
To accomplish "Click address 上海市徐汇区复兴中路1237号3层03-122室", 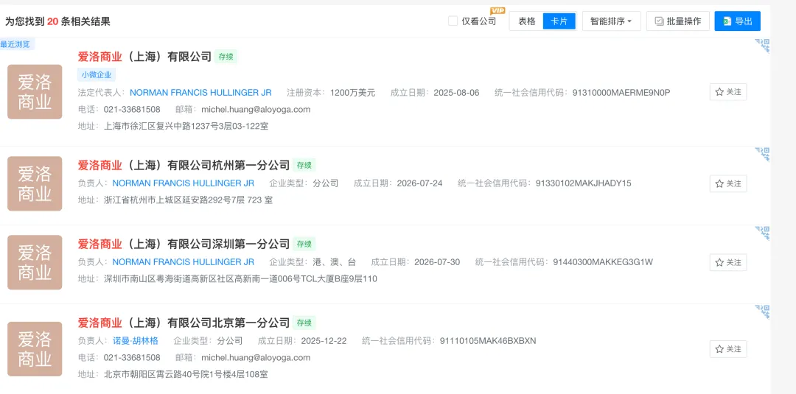I will click(186, 126).
